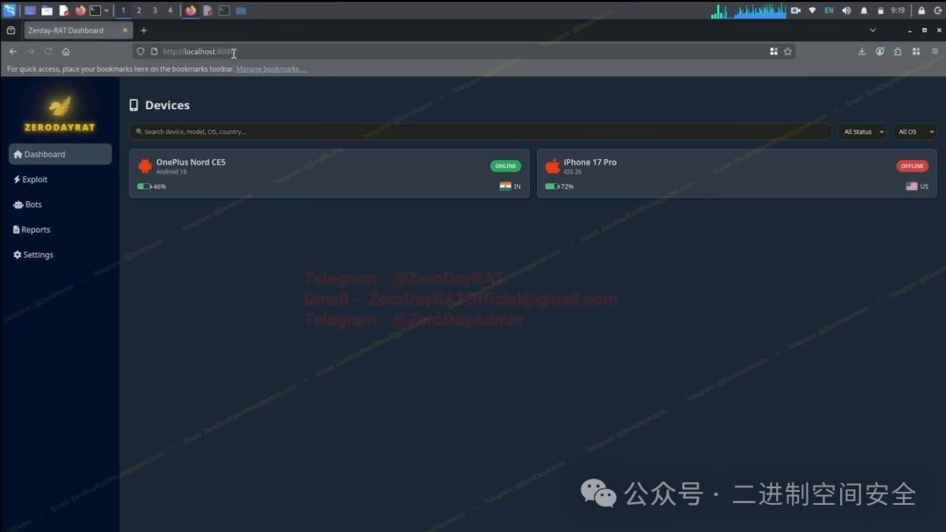This screenshot has height=532, width=946.
Task: Open the notifications bell icon
Action: point(864,10)
